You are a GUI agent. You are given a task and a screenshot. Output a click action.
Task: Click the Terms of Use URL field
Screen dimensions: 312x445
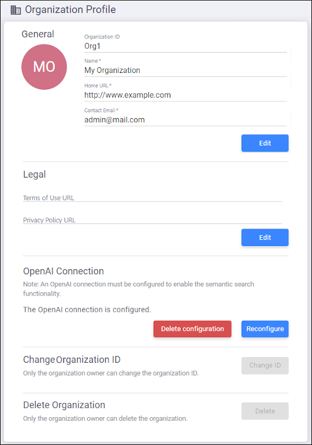[153, 197]
